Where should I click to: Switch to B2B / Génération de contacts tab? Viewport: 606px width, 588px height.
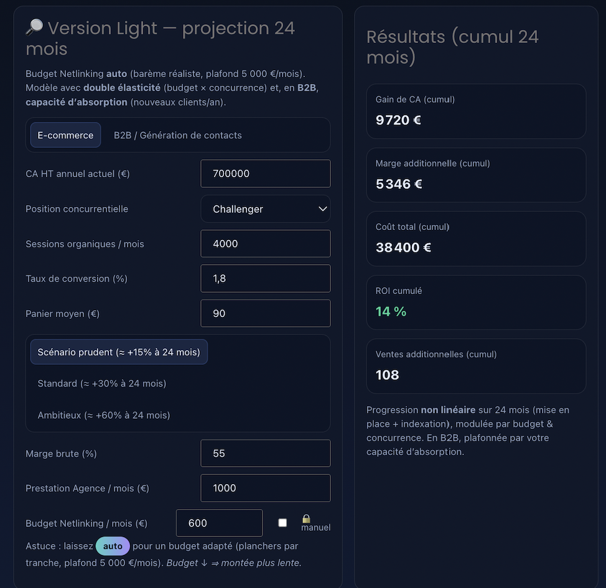[x=178, y=135]
